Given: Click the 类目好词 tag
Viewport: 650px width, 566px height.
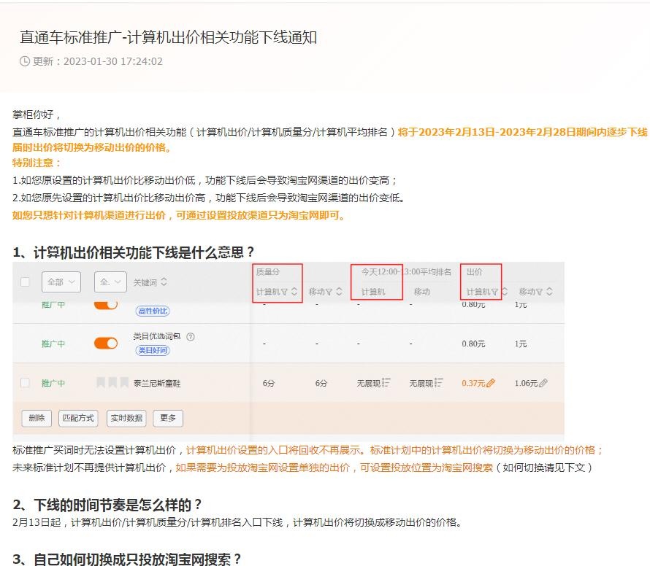Looking at the screenshot, I should tap(153, 350).
